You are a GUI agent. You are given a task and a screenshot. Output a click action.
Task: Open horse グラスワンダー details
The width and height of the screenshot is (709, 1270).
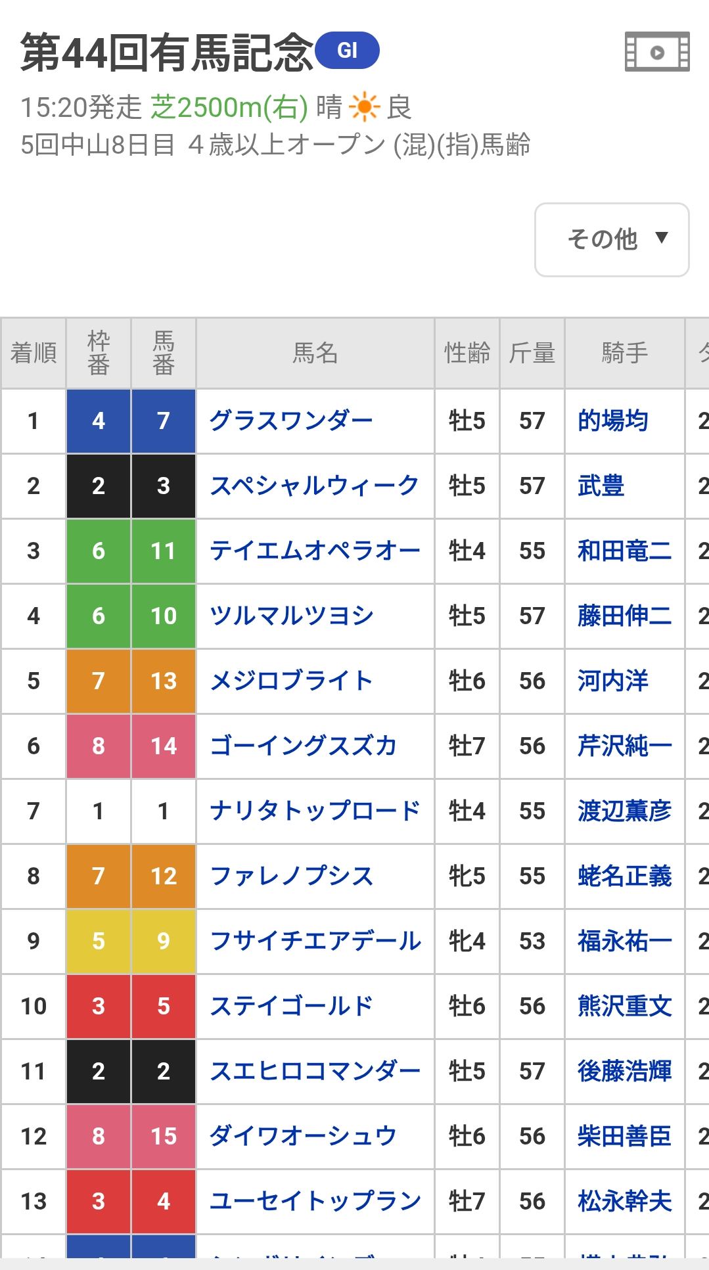click(x=291, y=420)
